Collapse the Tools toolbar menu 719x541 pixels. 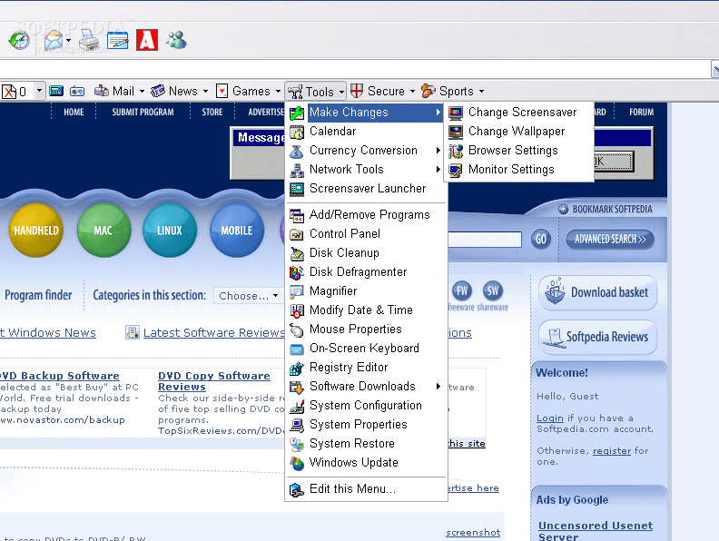pos(316,92)
